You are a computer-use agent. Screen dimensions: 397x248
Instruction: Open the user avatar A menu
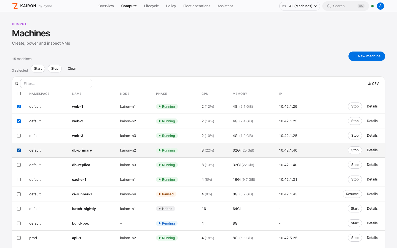(x=380, y=6)
